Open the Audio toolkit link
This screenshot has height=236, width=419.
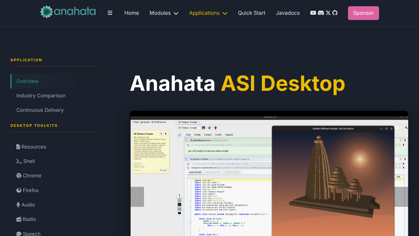26,205
